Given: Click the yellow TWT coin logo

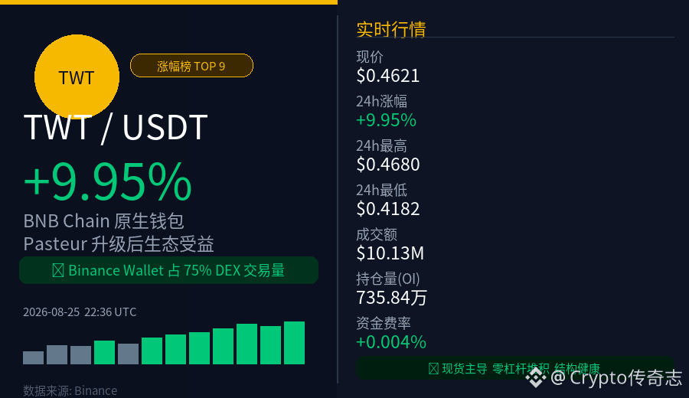Looking at the screenshot, I should coord(77,77).
